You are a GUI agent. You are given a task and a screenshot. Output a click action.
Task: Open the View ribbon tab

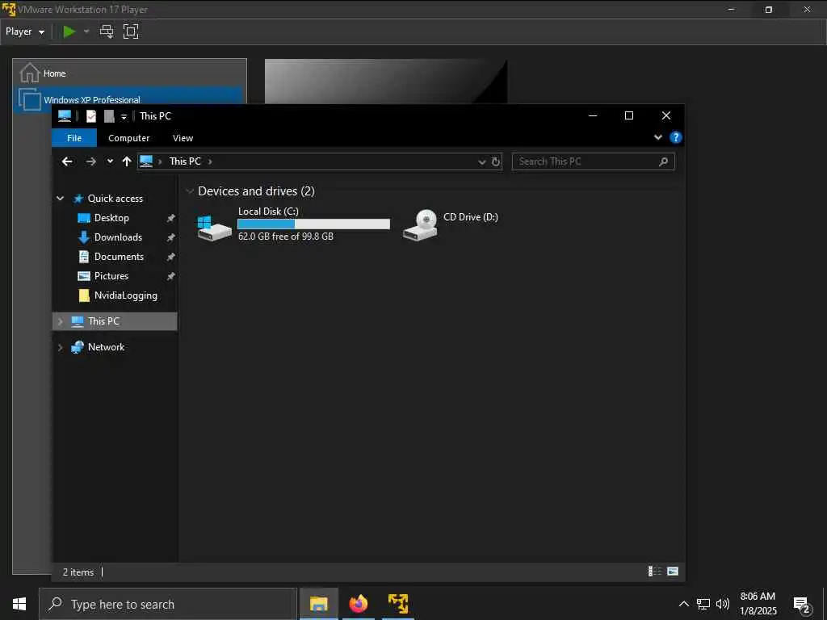tap(183, 138)
